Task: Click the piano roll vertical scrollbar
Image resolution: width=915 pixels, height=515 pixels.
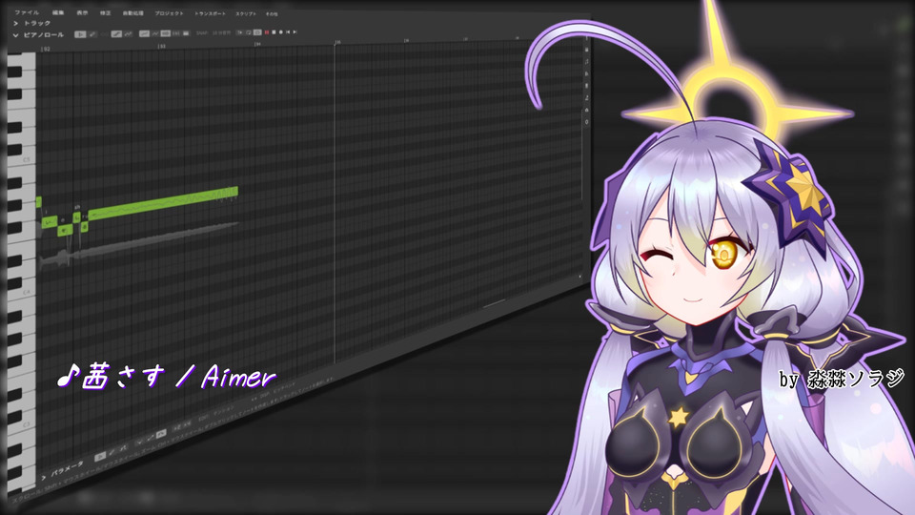Action: pos(581,154)
